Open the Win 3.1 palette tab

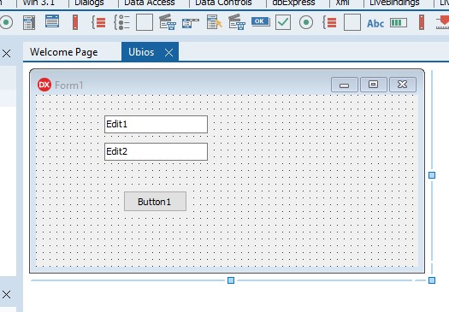[x=38, y=3]
